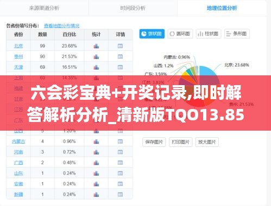Open statistics chart icon for 内蒙古 row
271x206 pixels.
[96, 141]
